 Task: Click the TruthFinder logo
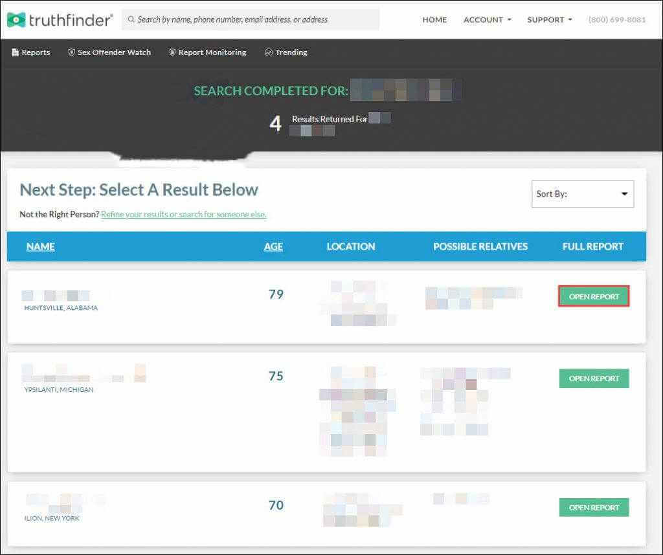(60, 19)
